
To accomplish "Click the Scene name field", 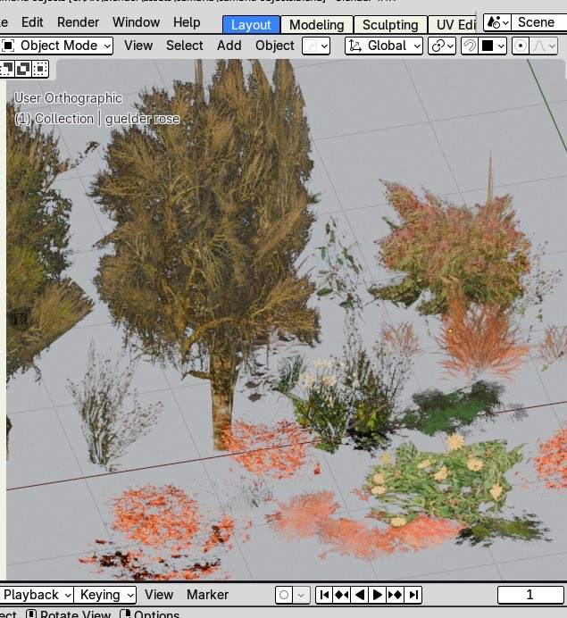I will [x=539, y=22].
